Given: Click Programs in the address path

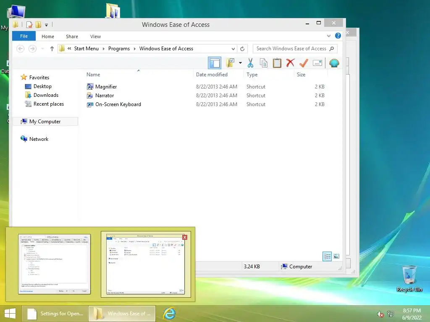Looking at the screenshot, I should (119, 49).
